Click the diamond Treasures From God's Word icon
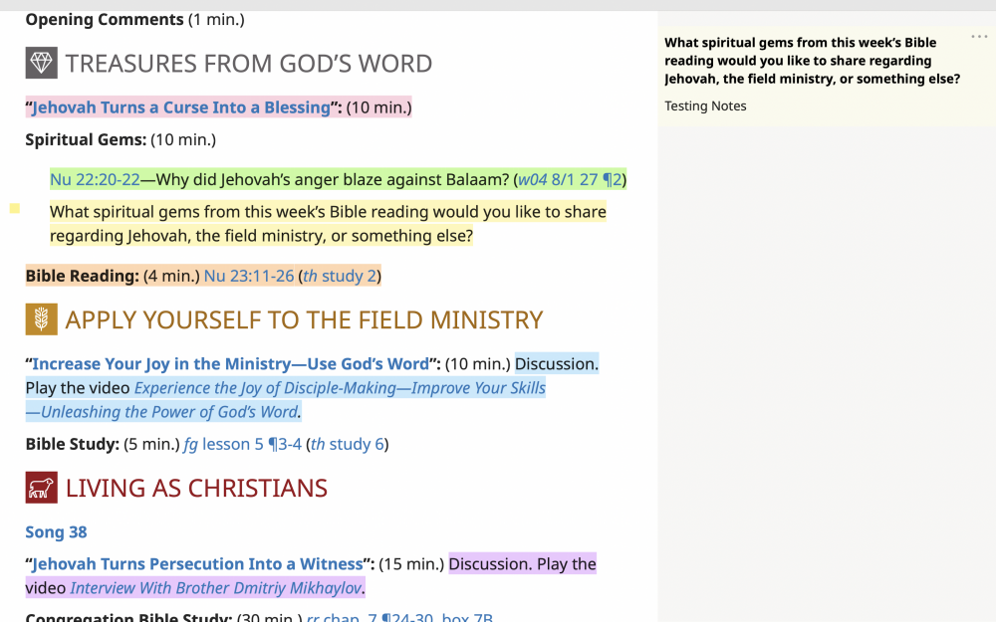This screenshot has width=996, height=622. click(x=41, y=64)
